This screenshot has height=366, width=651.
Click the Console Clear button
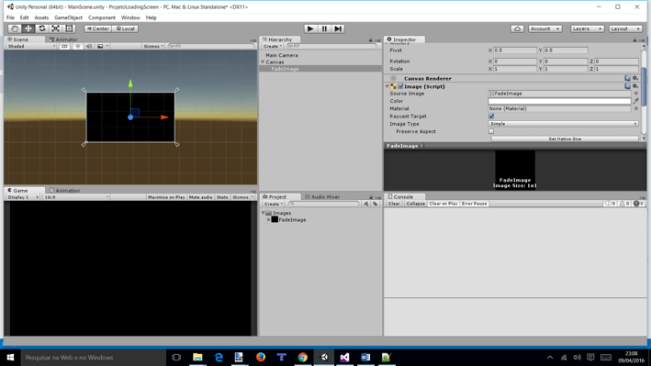click(x=394, y=204)
